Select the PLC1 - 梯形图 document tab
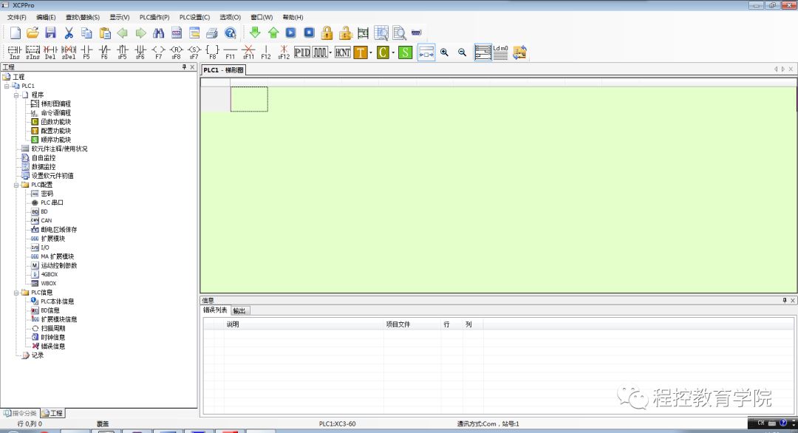The width and height of the screenshot is (798, 433). tap(223, 70)
